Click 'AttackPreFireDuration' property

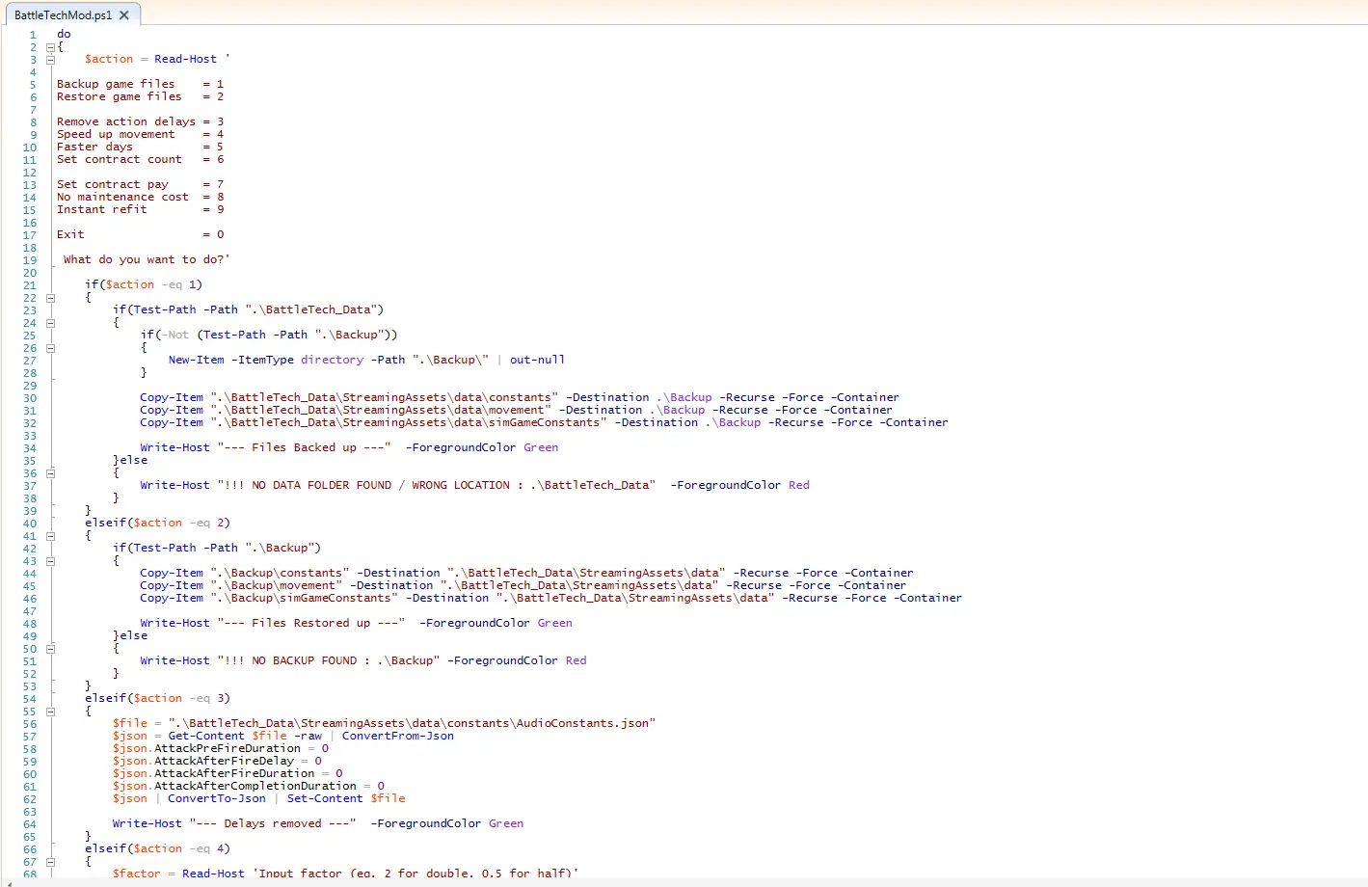[228, 748]
